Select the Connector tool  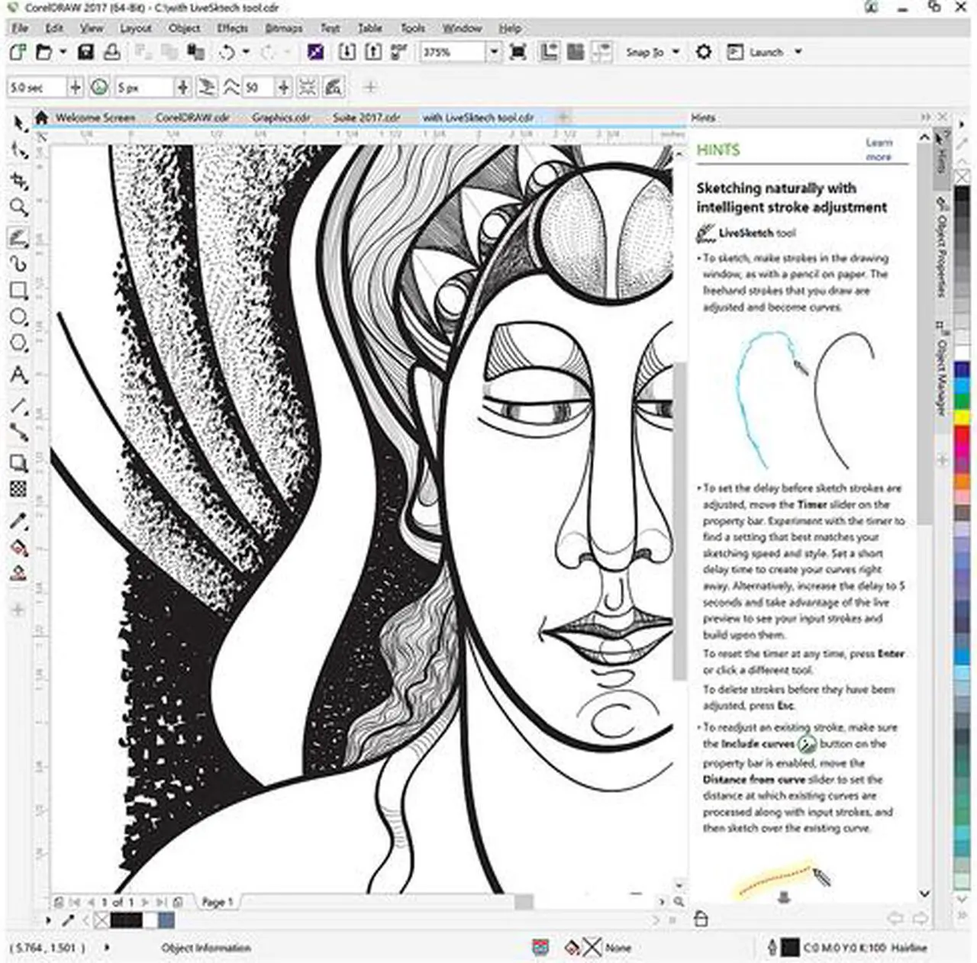click(18, 433)
